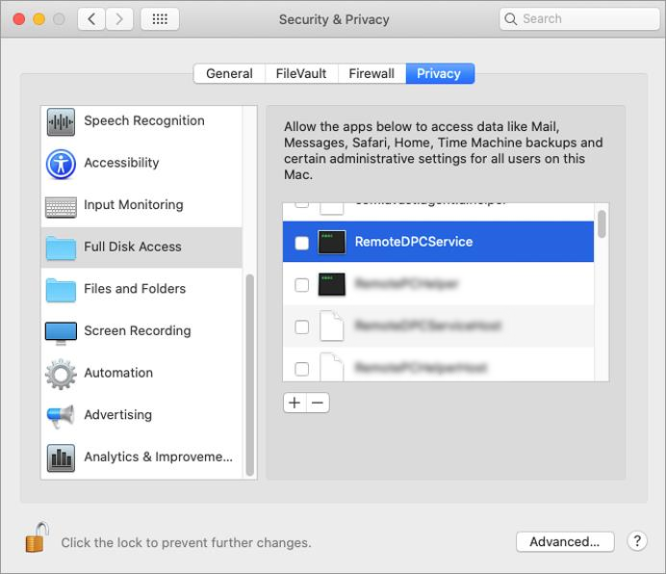The height and width of the screenshot is (574, 666).
Task: Click the Advanced... button
Action: (x=564, y=542)
